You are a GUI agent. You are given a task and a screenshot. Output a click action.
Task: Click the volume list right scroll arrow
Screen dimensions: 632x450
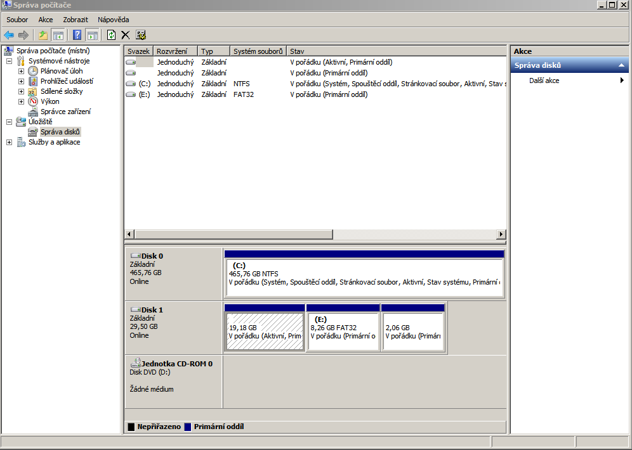(x=501, y=235)
